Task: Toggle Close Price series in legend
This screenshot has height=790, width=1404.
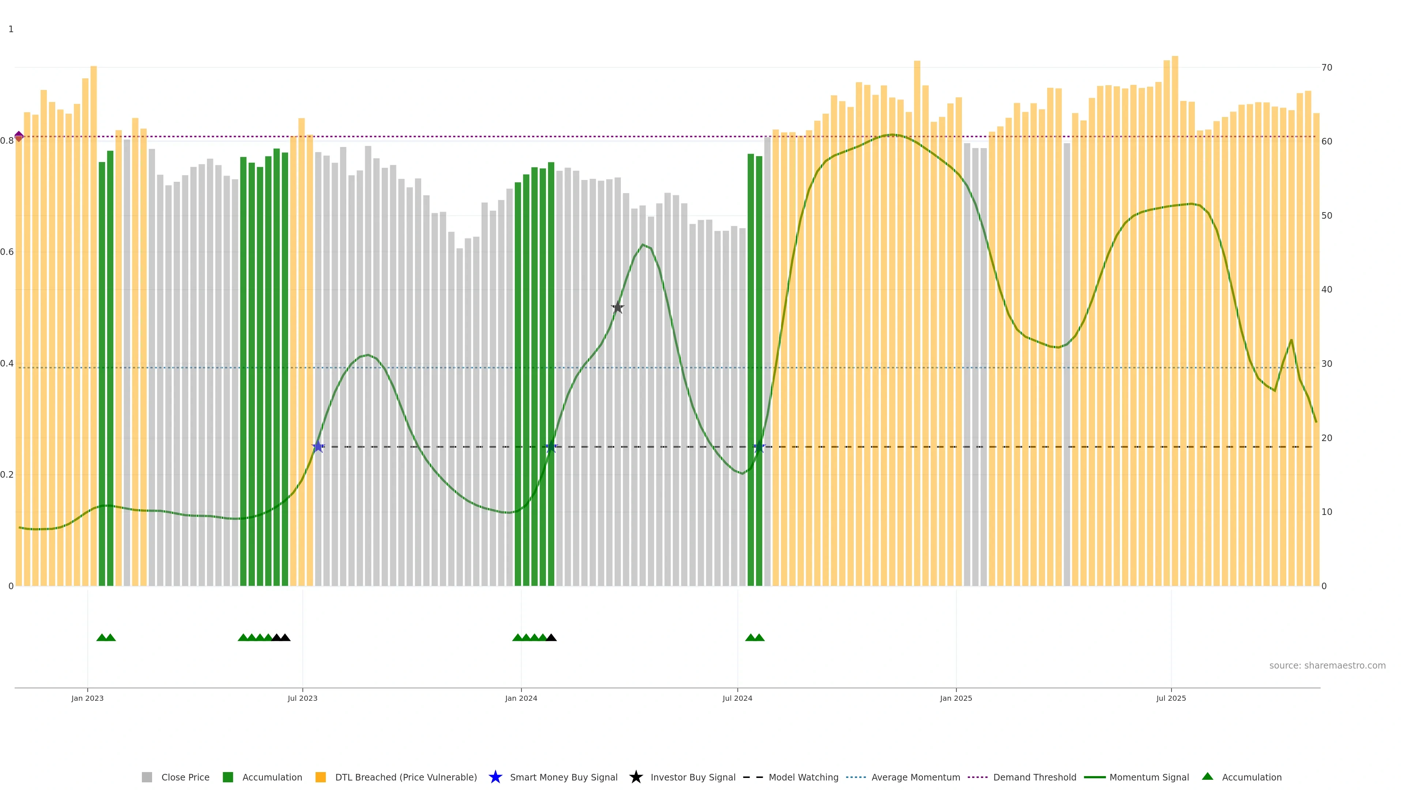Action: point(185,778)
